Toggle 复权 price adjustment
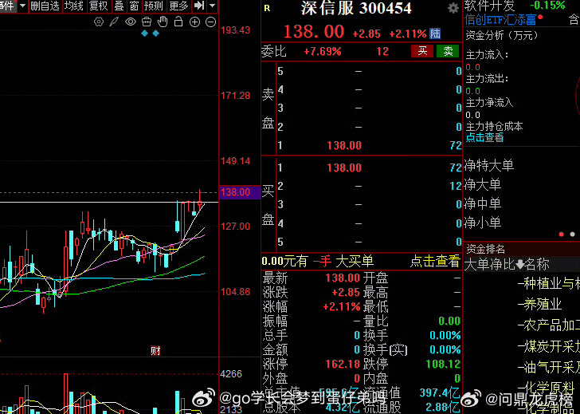Image resolution: width=580 pixels, height=414 pixels. point(98,6)
